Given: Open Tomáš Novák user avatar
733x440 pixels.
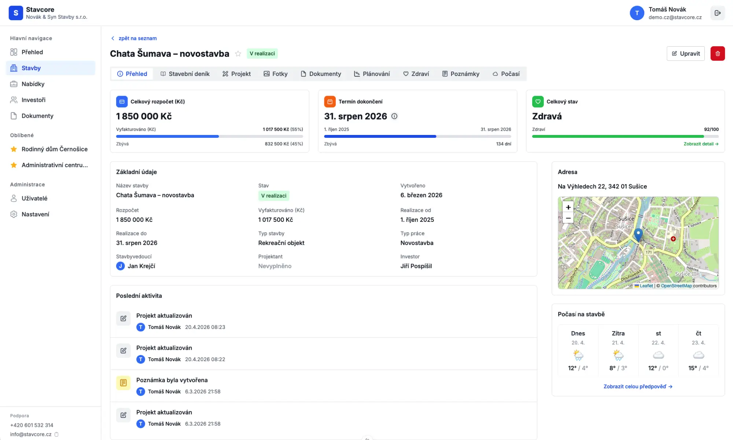Looking at the screenshot, I should coord(637,13).
